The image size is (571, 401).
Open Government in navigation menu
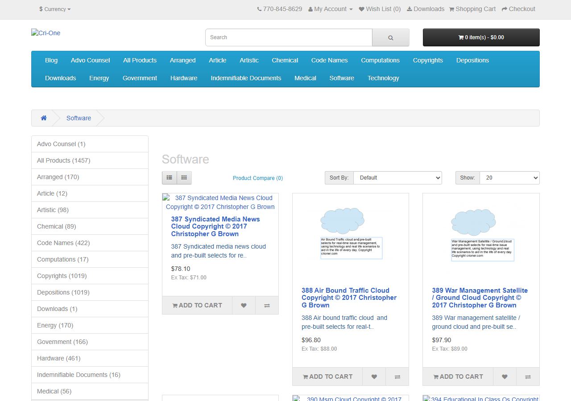click(x=140, y=78)
